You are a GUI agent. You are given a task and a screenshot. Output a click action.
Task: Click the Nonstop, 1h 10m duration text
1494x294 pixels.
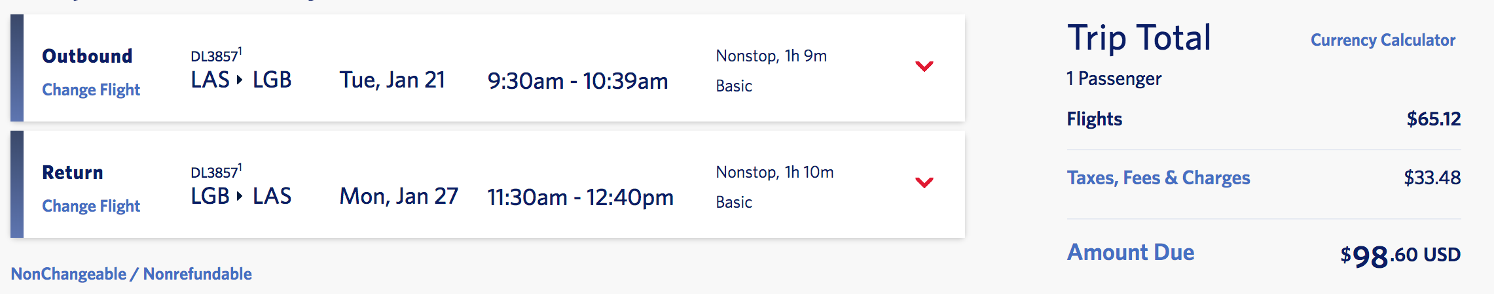pos(774,172)
